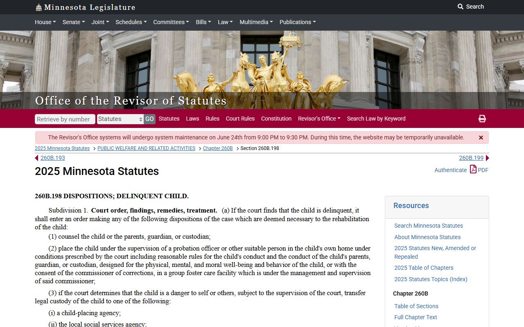Focus the Retrieve by number field
524x327 pixels.
click(65, 119)
